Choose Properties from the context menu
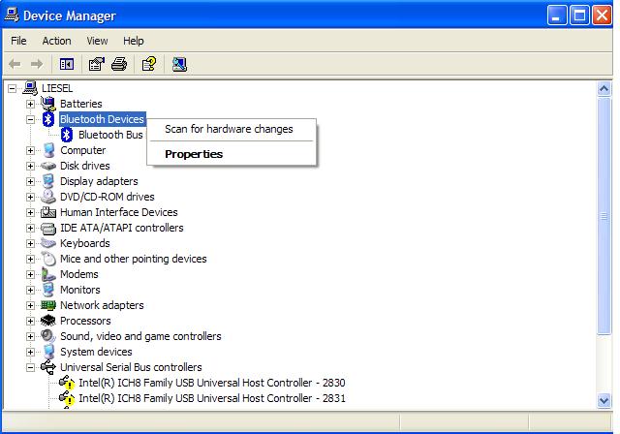Screen dimensions: 620x434 point(232,154)
